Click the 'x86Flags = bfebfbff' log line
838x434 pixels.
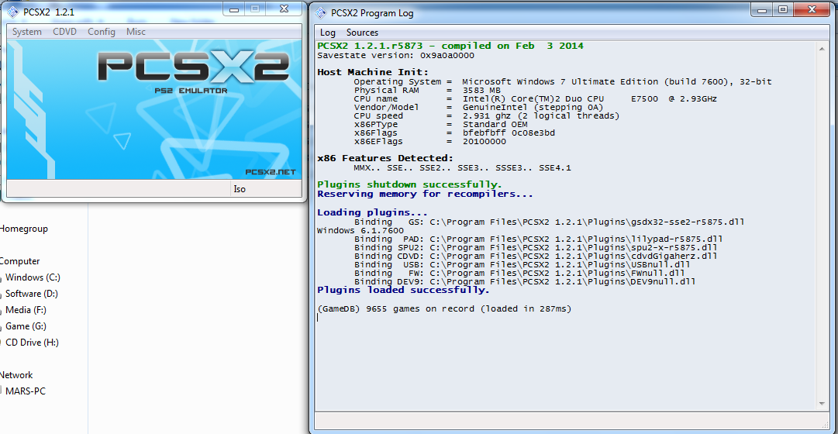click(x=453, y=133)
